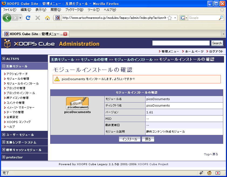Open the XOOPS Cube Project footer link
The image size is (227, 177).
click(x=153, y=164)
